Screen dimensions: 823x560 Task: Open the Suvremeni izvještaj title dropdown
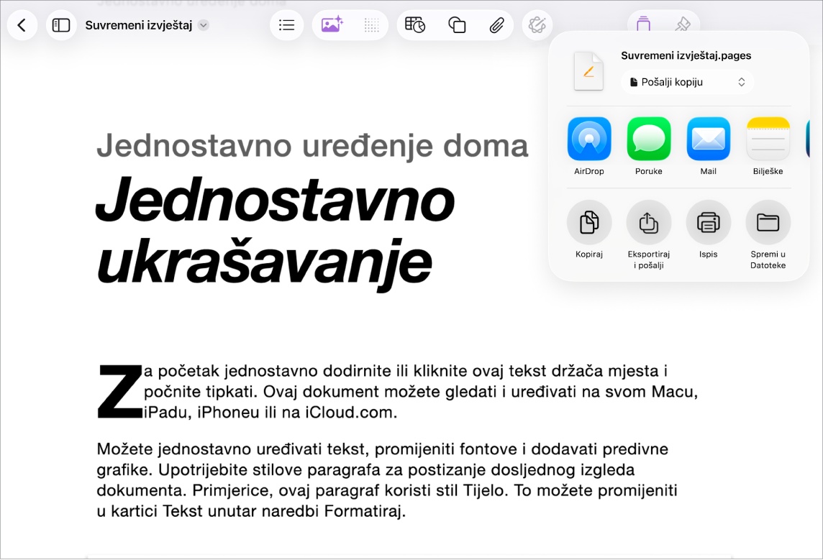pos(204,25)
